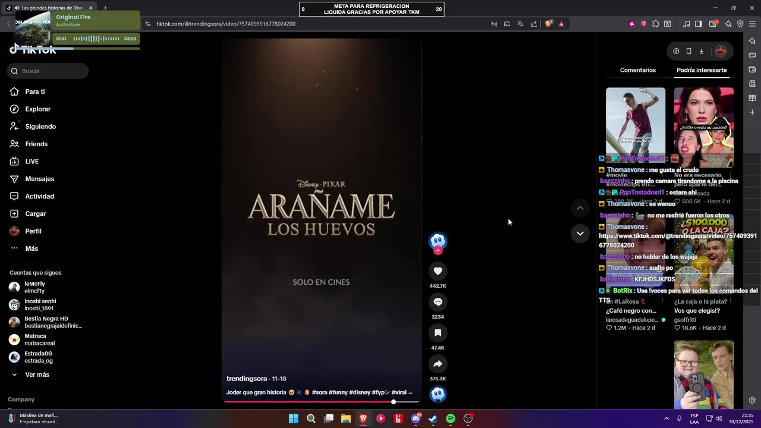
Task: Click the taskbar volume speaker icon
Action: pos(719,418)
